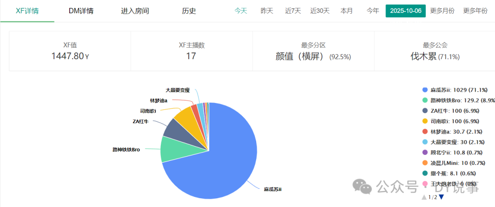The image size is (495, 207).
Task: Toggle 凌晨儿Mini legend entry
Action: [453, 163]
